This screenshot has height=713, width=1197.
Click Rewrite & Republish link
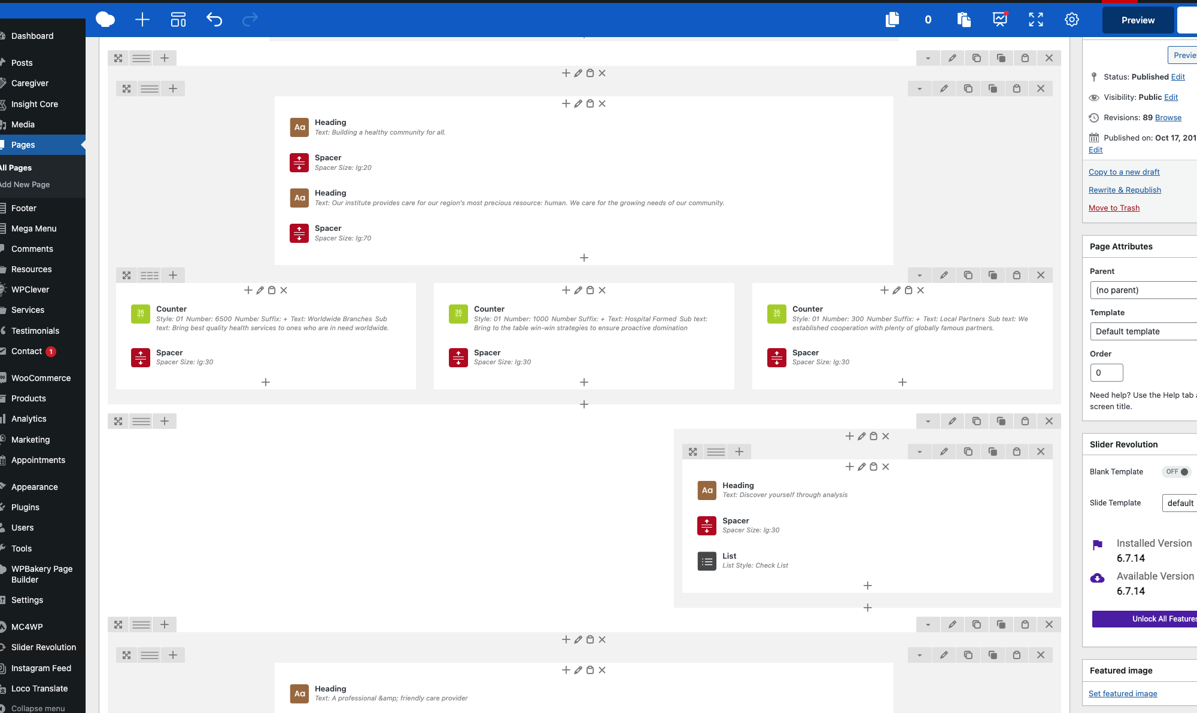1125,190
